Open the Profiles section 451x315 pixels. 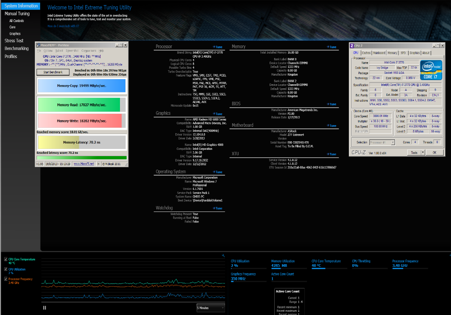[11, 57]
